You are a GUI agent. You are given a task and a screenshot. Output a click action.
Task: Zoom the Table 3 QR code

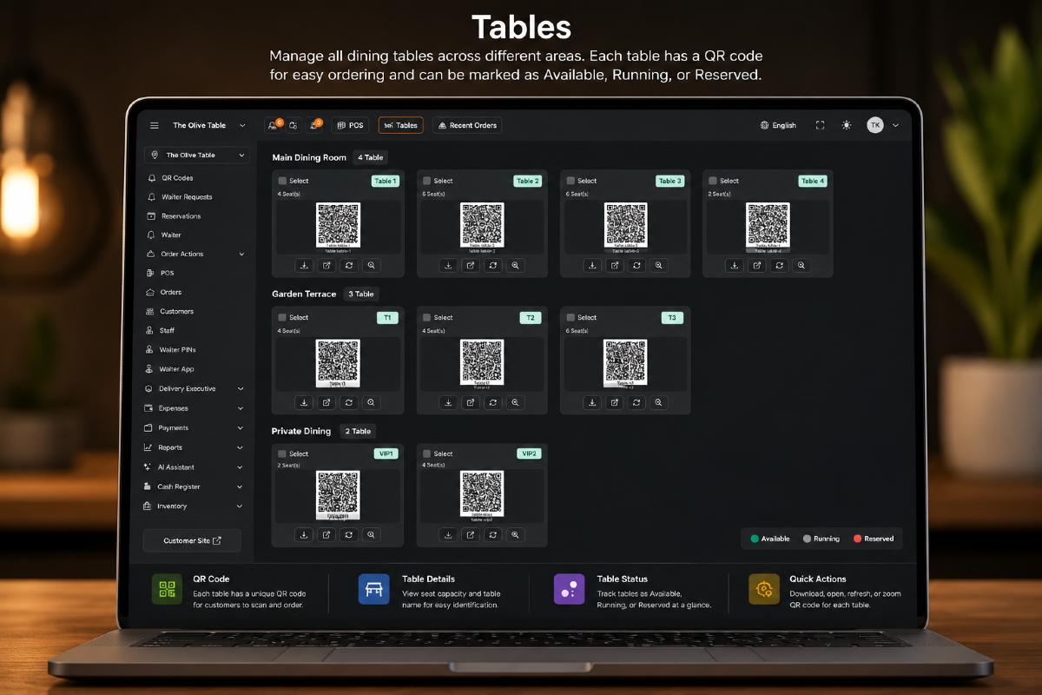(x=659, y=266)
